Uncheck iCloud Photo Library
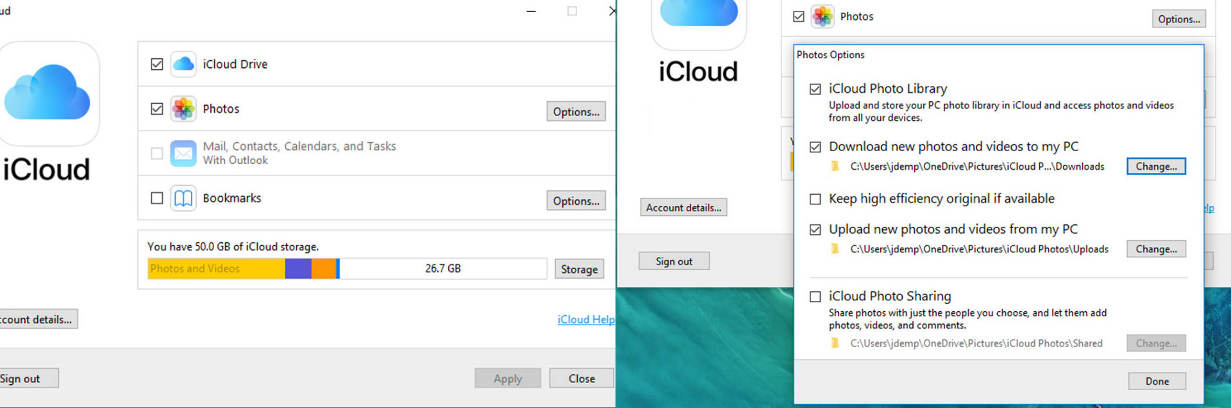Image resolution: width=1231 pixels, height=408 pixels. (x=816, y=89)
